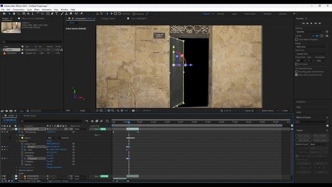Expand the Material Options group

(17, 170)
